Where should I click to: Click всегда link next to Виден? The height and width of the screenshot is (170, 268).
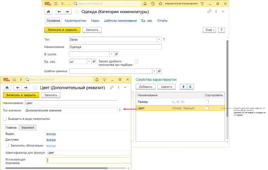(x=51, y=134)
